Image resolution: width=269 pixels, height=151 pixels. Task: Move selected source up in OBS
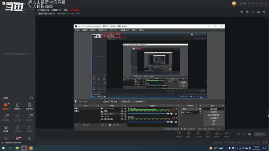click(114, 125)
